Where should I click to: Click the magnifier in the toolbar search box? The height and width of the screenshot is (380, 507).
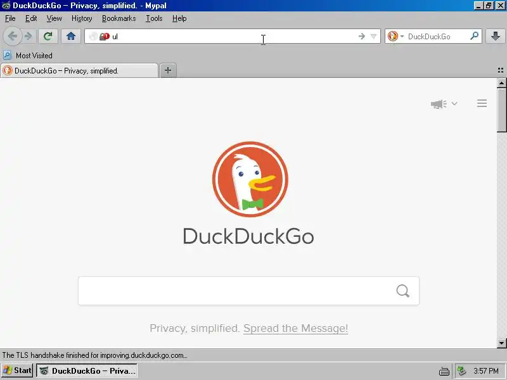[474, 36]
